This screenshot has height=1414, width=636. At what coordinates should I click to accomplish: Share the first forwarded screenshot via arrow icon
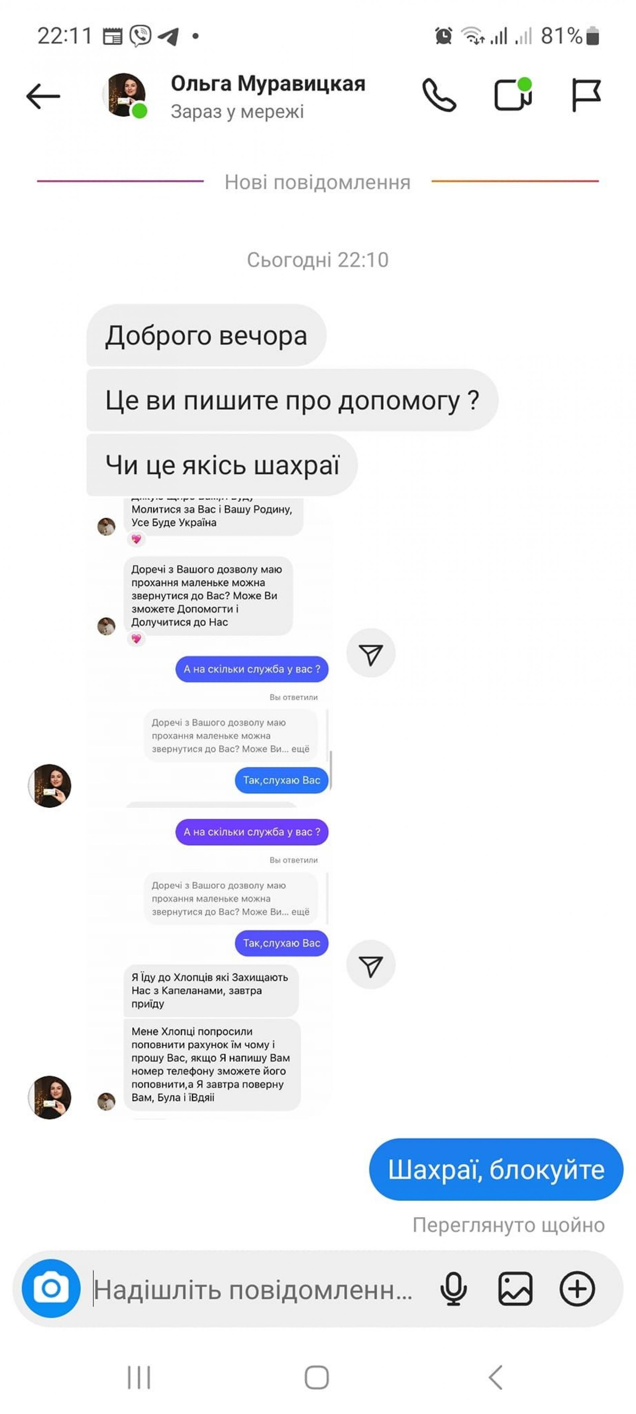[371, 653]
